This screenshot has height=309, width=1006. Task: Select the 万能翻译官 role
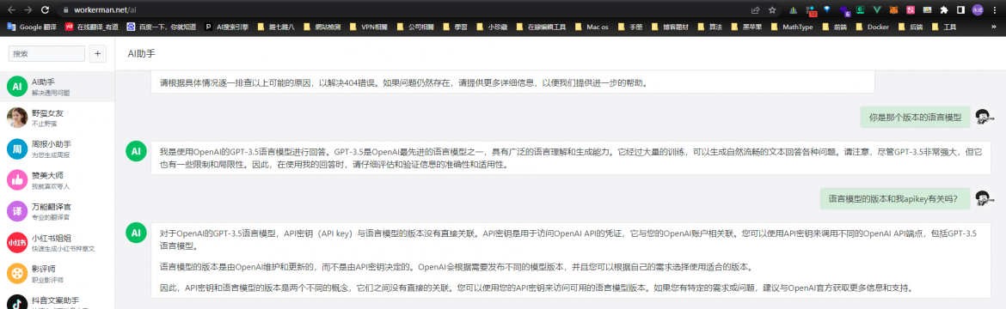pos(57,211)
